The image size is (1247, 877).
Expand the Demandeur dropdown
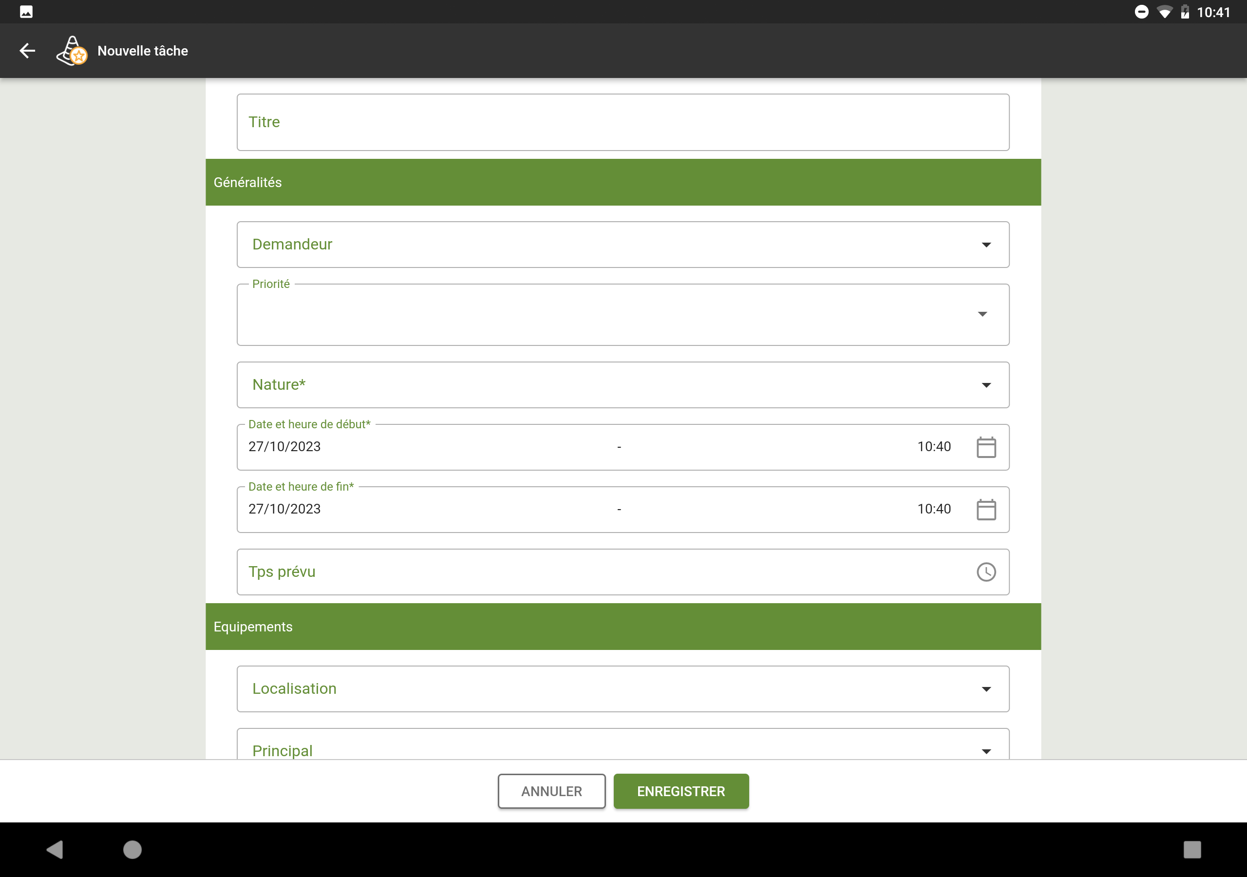[623, 245]
